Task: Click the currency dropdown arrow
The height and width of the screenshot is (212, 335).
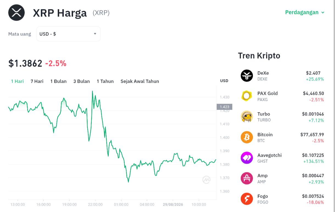Action: pyautogui.click(x=95, y=34)
